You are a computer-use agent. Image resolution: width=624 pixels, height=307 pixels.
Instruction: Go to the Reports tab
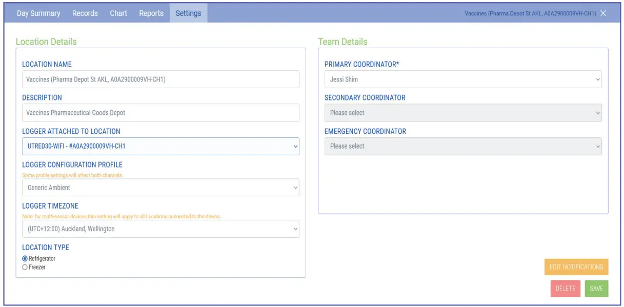pyautogui.click(x=151, y=13)
